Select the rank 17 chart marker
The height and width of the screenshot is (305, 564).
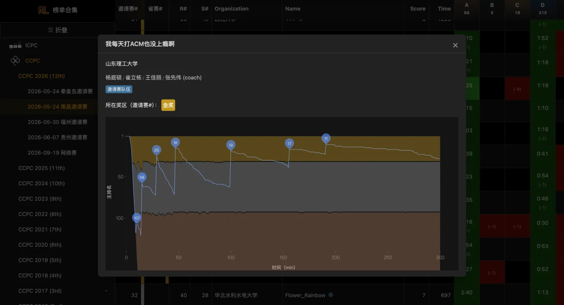[x=289, y=144]
